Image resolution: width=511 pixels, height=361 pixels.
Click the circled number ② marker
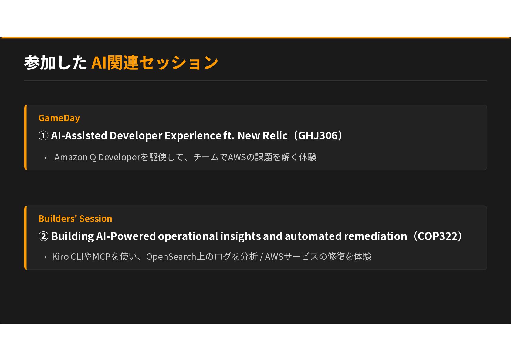pos(43,236)
